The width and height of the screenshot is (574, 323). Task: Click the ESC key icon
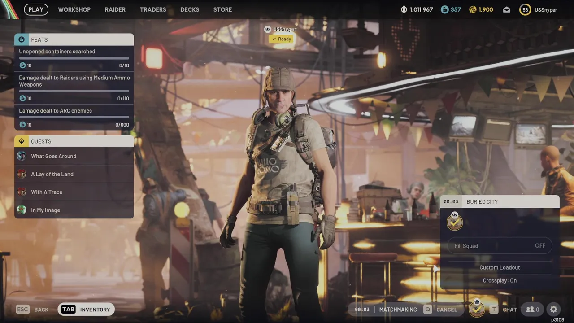click(23, 310)
